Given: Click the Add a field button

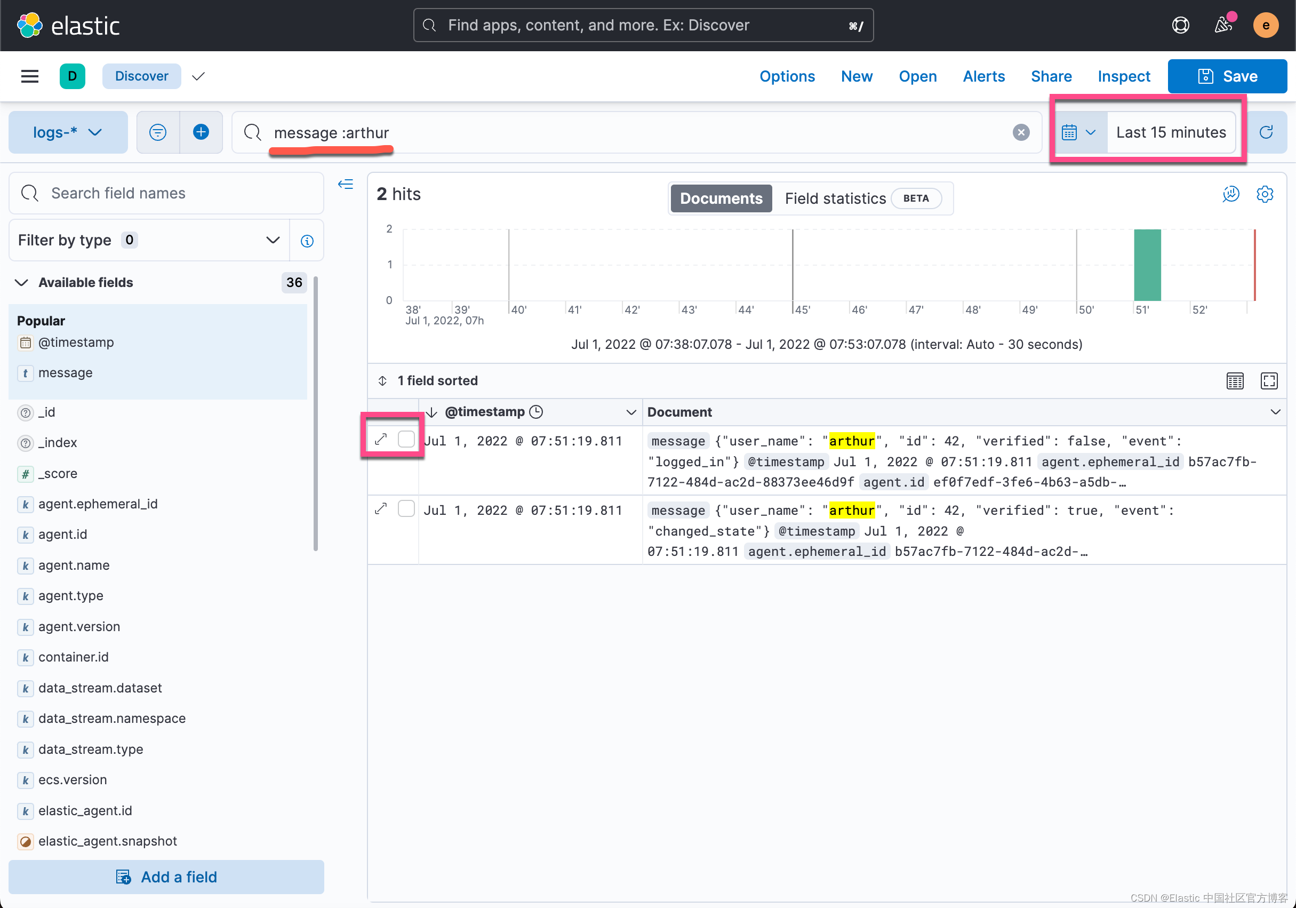Looking at the screenshot, I should click(x=166, y=877).
